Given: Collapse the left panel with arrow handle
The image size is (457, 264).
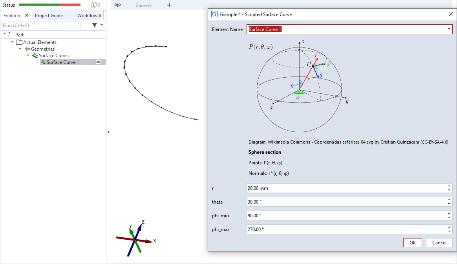Looking at the screenshot, I should point(108,132).
